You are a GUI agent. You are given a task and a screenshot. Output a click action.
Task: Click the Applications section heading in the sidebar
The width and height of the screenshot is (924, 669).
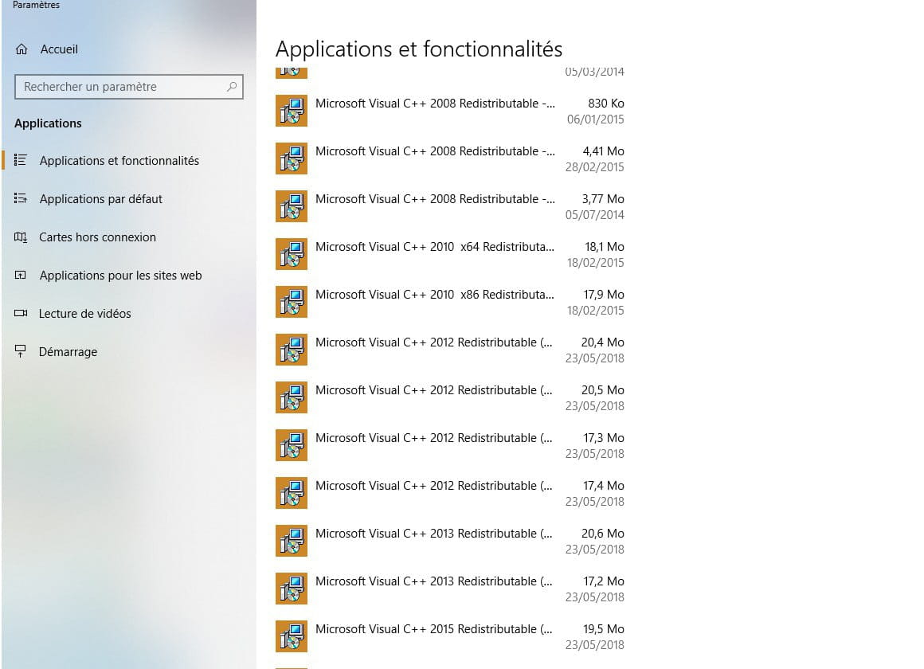point(49,123)
